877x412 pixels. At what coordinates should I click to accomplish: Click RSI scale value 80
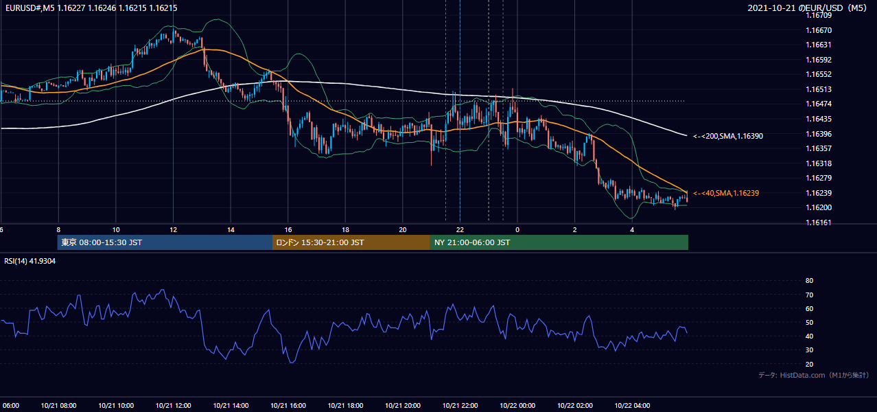click(x=810, y=281)
